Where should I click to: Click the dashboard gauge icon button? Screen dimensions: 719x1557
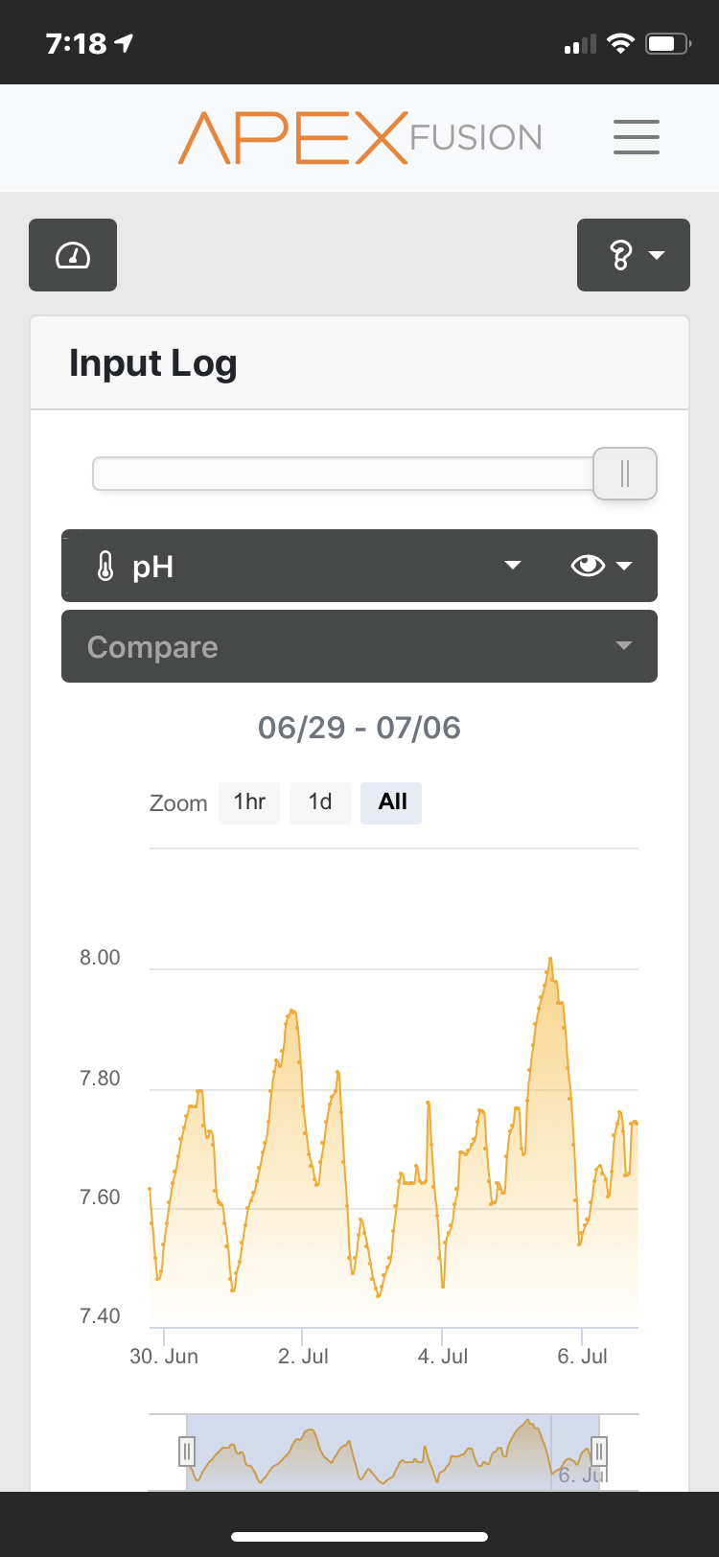click(73, 255)
